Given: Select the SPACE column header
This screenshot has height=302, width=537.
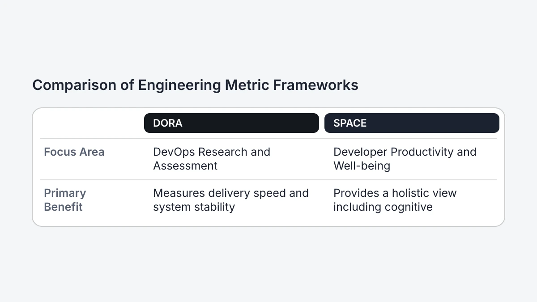Looking at the screenshot, I should (412, 123).
